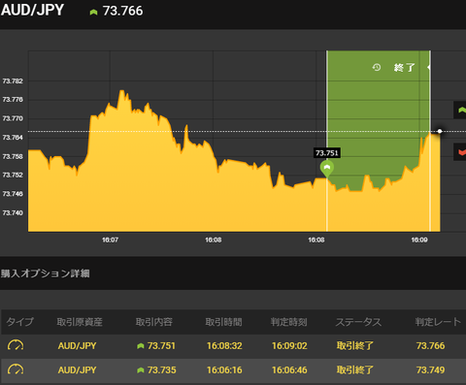This screenshot has height=385, width=466.
Task: Click the 73.749 settlement rate cell
Action: click(x=430, y=370)
